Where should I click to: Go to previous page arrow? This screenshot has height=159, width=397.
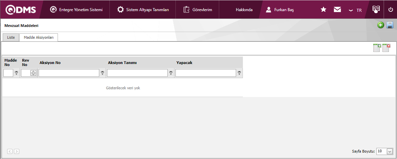tap(10, 152)
